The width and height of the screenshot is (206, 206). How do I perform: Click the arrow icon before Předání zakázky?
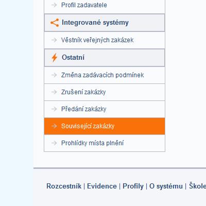pos(54,109)
